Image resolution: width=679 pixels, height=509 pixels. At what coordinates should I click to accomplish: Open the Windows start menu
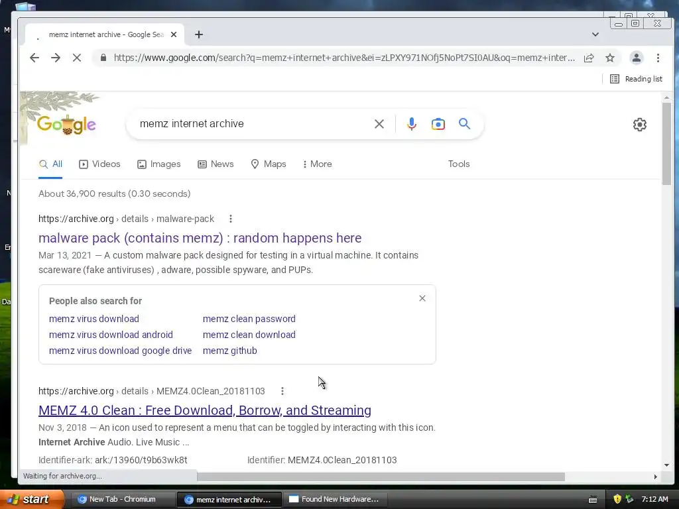32,500
